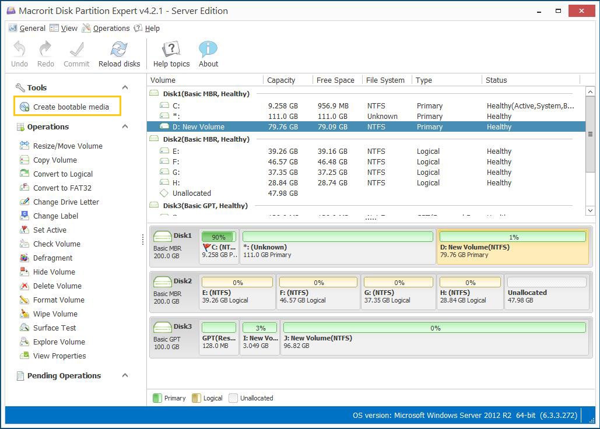Open Explore Volume operation

(52, 342)
